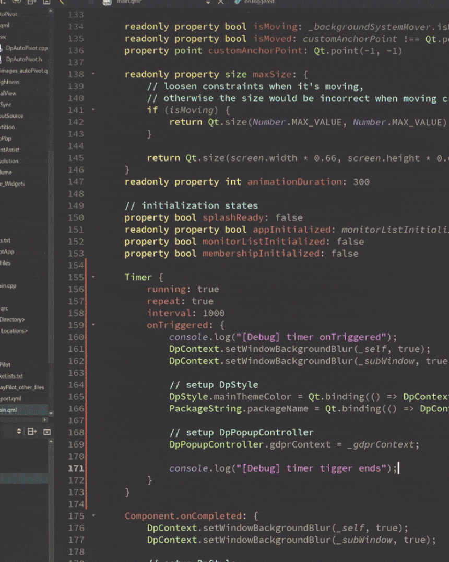The height and width of the screenshot is (562, 449).
Task: Open the lower sidebar view selector arrows
Action: pos(19,431)
